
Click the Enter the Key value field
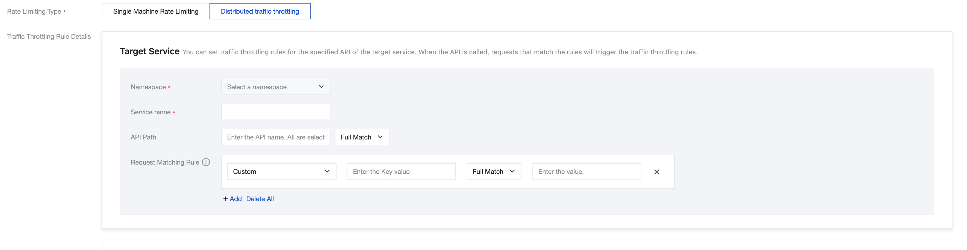401,171
